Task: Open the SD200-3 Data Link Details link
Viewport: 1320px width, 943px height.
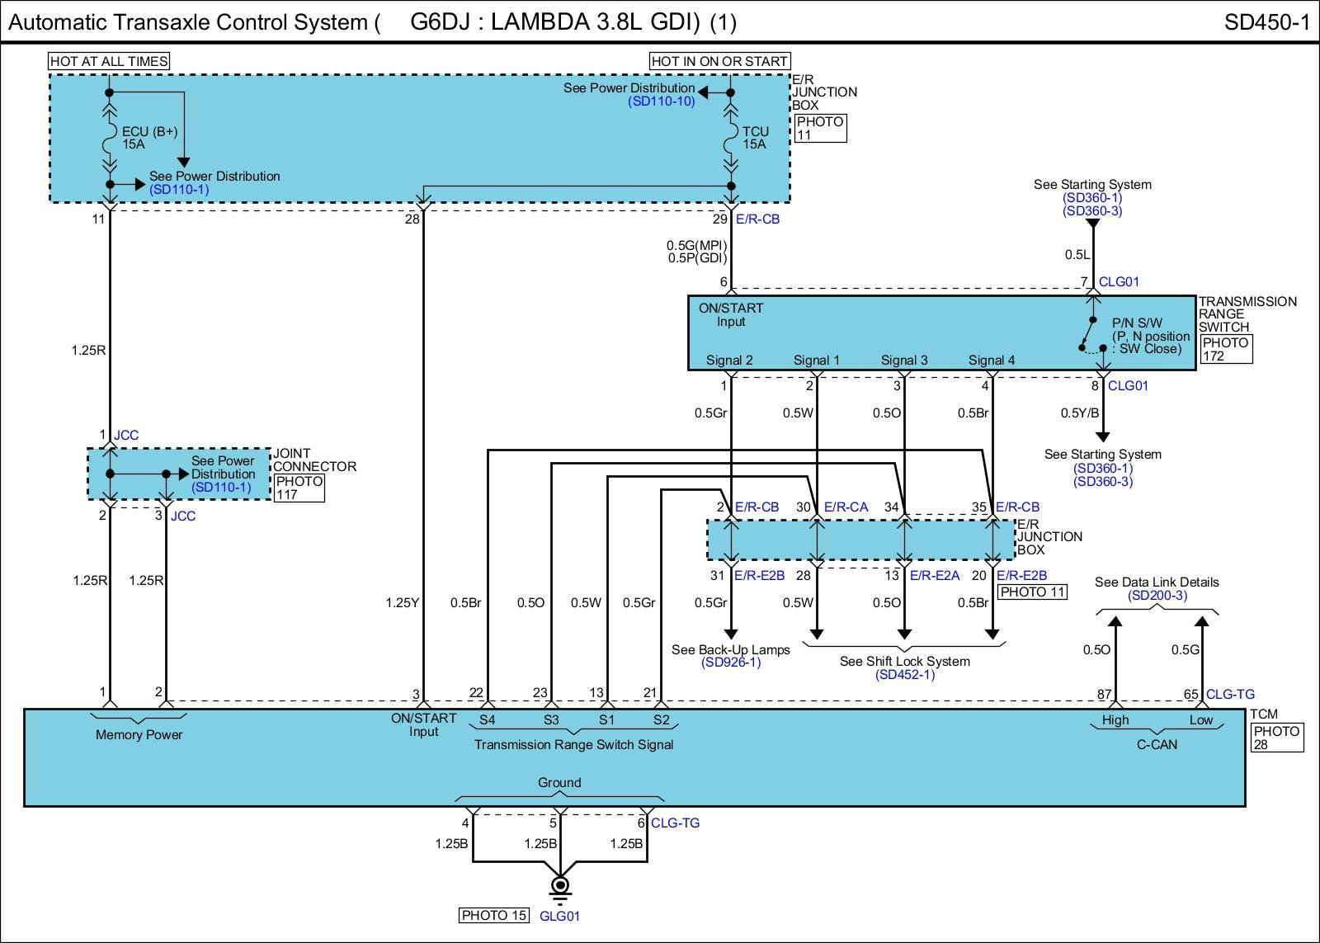Action: point(1157,596)
